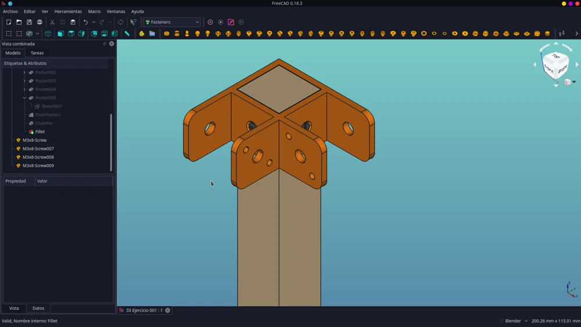The height and width of the screenshot is (327, 581).
Task: Click the refresh recompute icon
Action: (120, 22)
